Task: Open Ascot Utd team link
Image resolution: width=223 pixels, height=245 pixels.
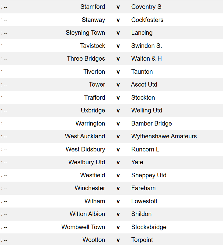Action: [x=144, y=84]
